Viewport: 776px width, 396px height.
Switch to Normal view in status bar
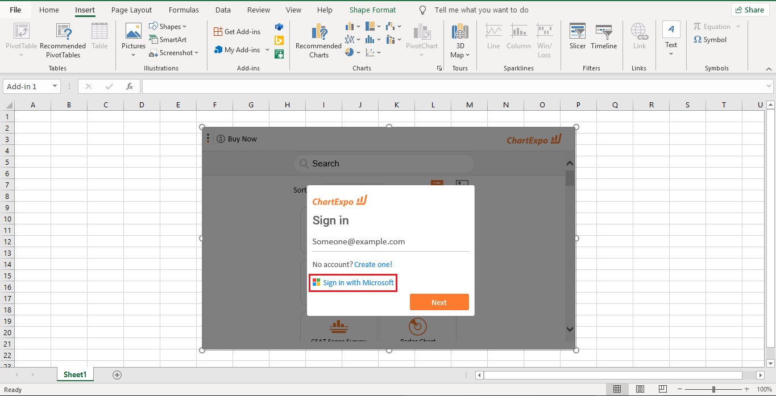[x=617, y=389]
